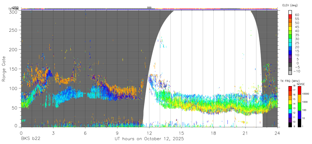Select the black bottom segment of TX FRQ colorbar
Viewport: 312px width, 144px height.
click(290, 125)
